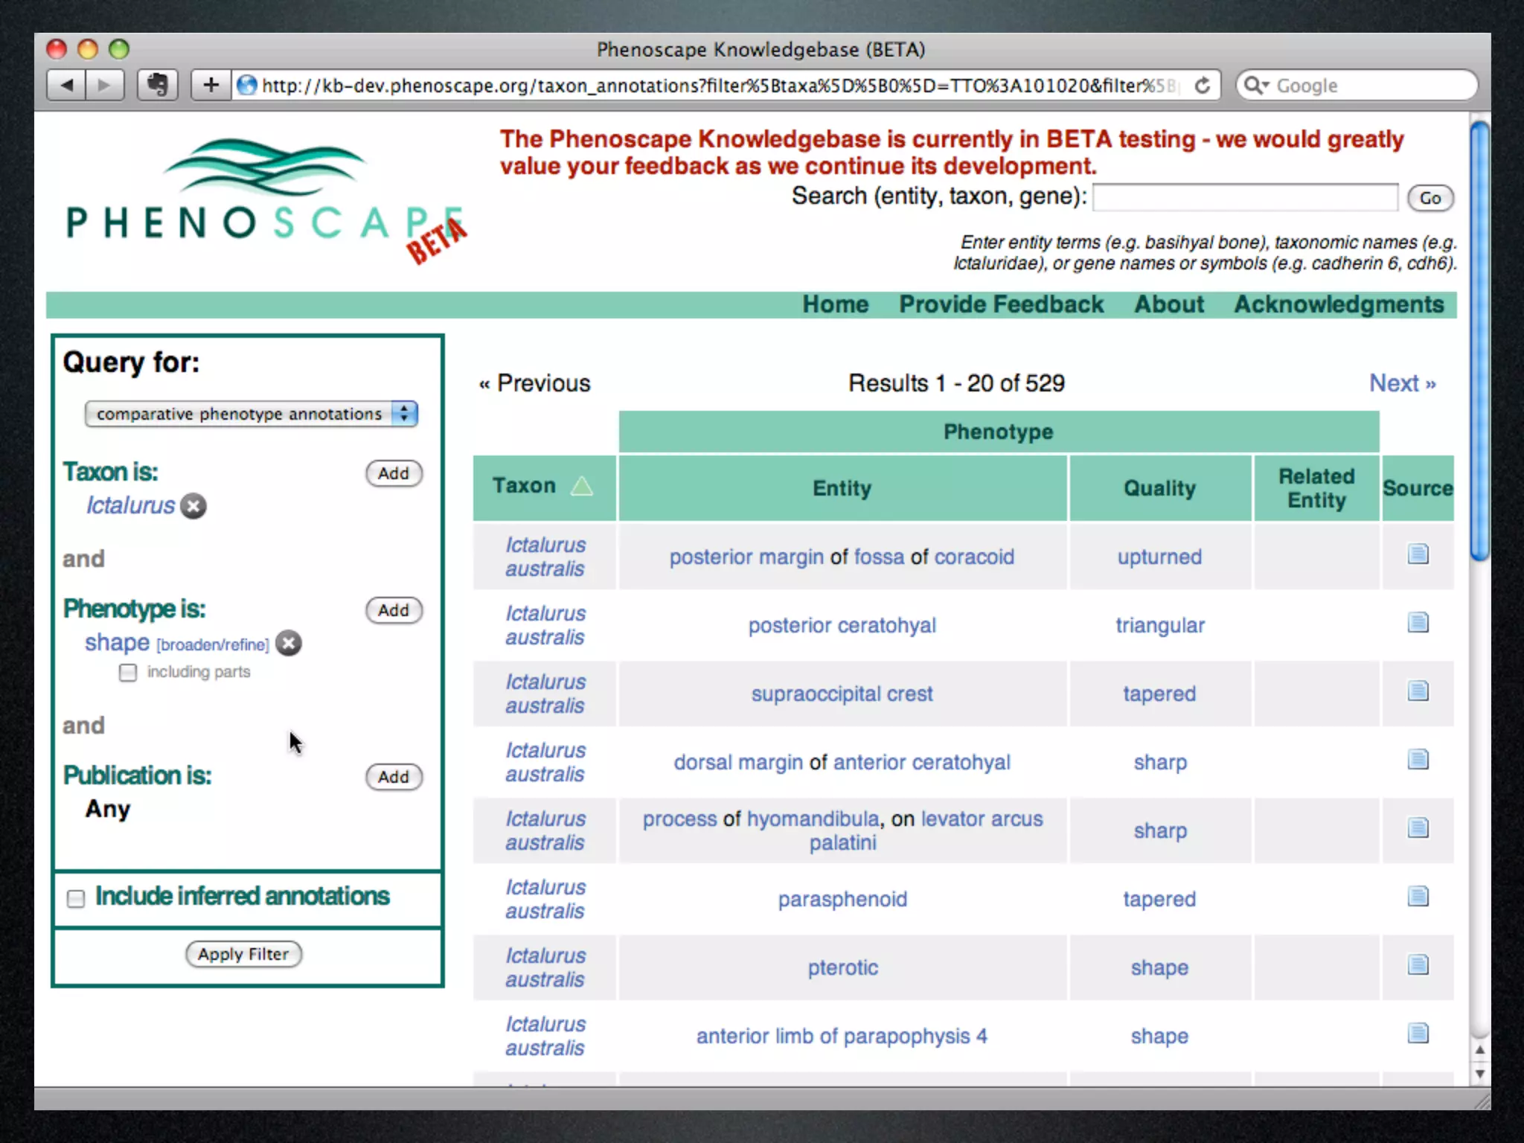Enable the including parts checkbox
Viewport: 1524px width, 1143px height.
point(128,673)
